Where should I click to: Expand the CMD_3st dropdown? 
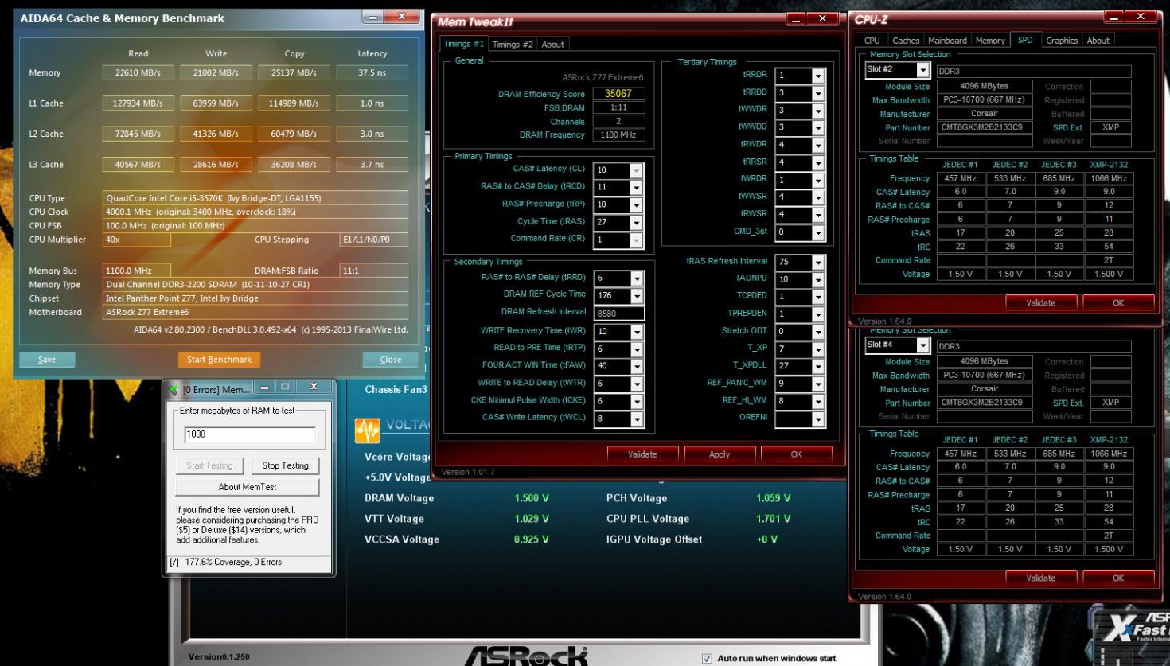pyautogui.click(x=818, y=233)
